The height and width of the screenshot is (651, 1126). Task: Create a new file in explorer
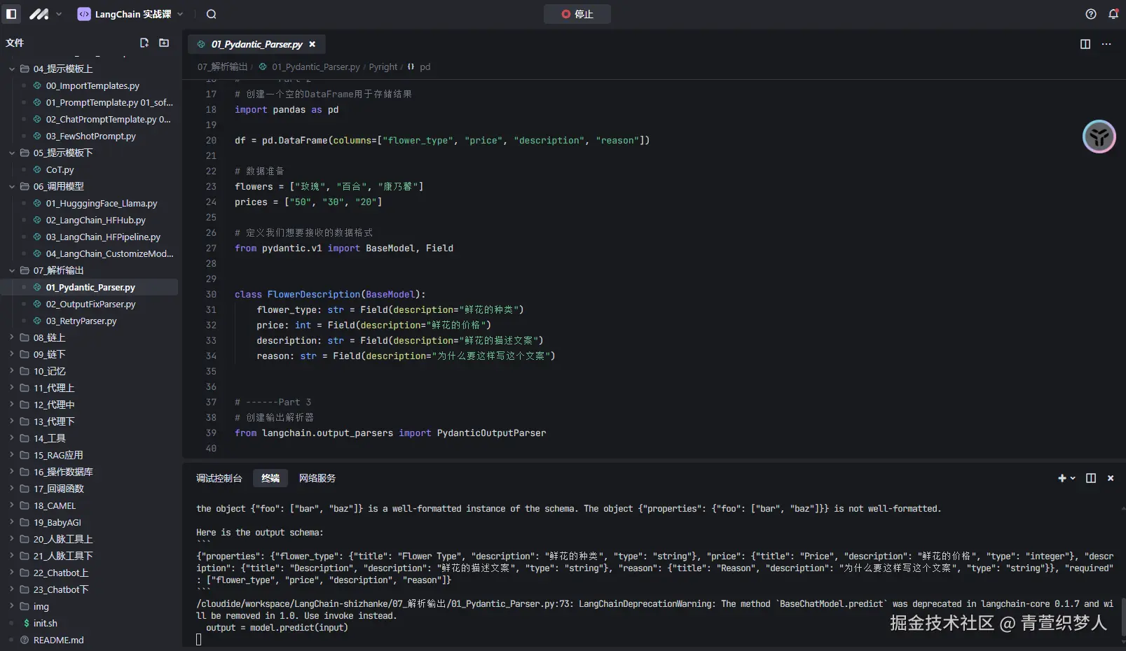(x=144, y=43)
